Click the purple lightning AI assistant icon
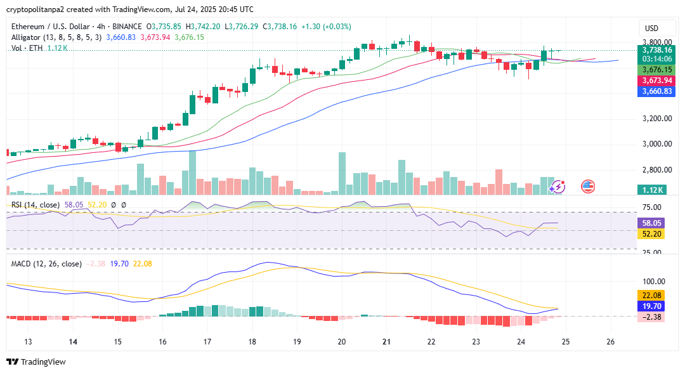This screenshot has width=685, height=373. (x=558, y=186)
